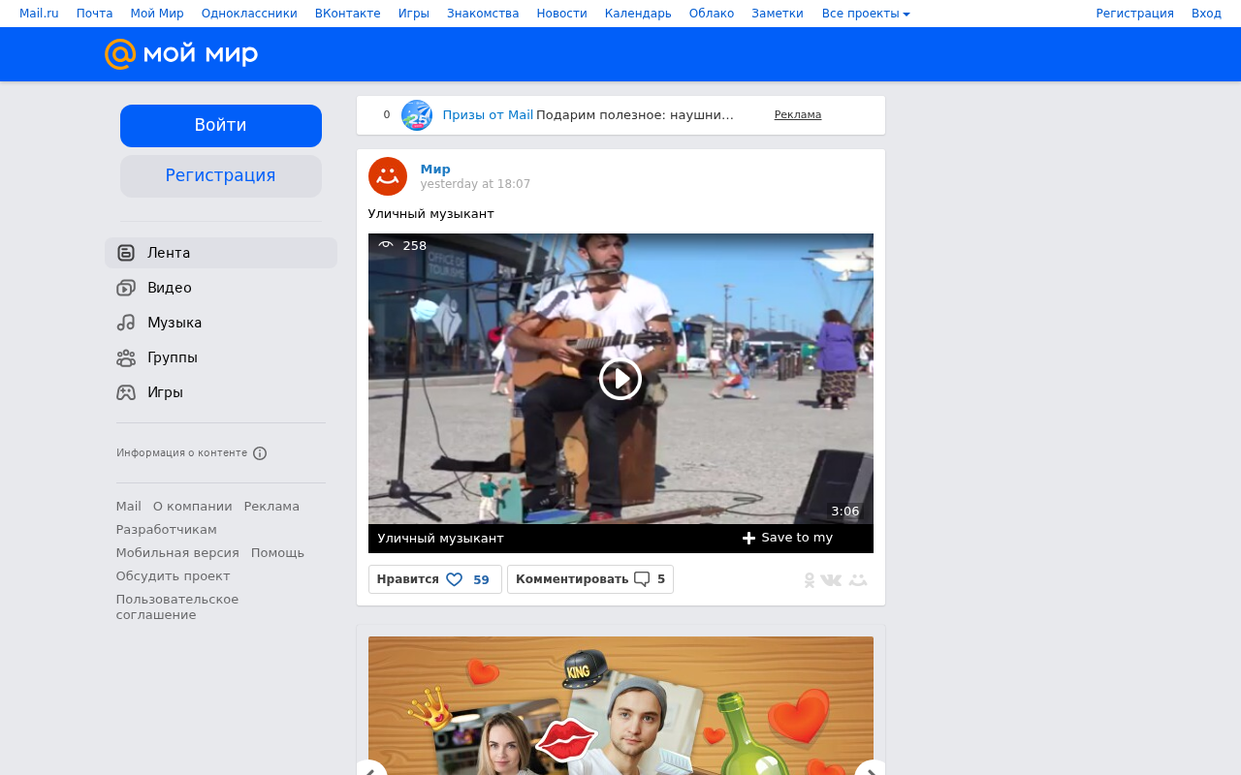This screenshot has height=775, width=1241.
Task: Share post via Мой Мир smiley icon
Action: [x=858, y=580]
